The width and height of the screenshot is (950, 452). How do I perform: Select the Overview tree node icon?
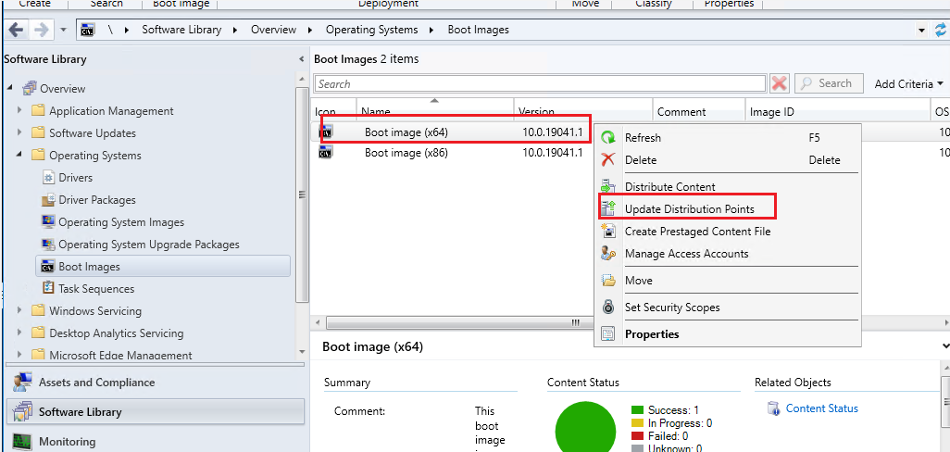[x=29, y=89]
